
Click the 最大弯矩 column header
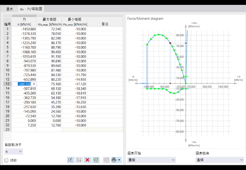(50, 22)
